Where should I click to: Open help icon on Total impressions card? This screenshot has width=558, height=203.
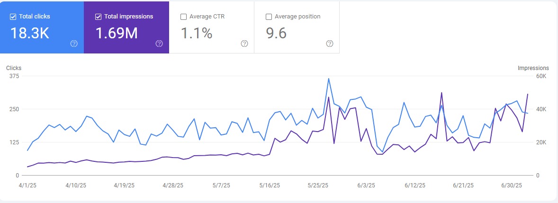tap(159, 44)
